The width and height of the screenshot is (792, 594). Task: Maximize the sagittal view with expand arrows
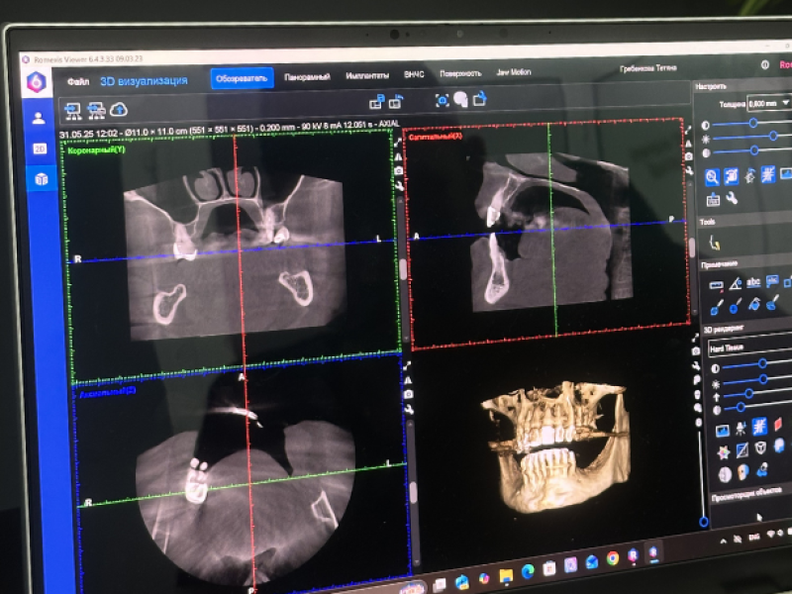tap(687, 130)
